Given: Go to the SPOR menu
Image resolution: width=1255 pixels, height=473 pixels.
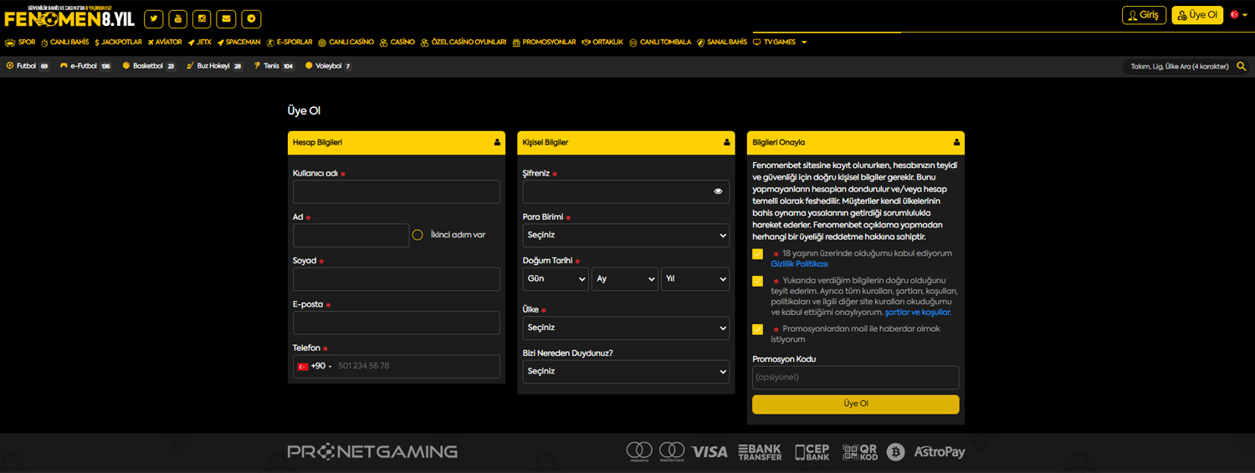Looking at the screenshot, I should (x=20, y=42).
